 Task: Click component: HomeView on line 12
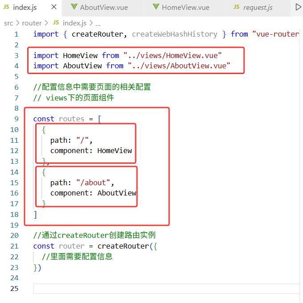coord(91,150)
